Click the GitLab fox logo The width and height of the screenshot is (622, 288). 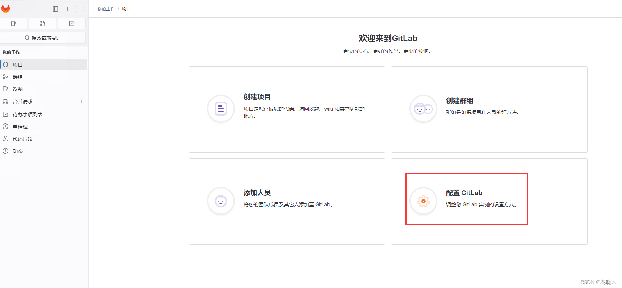(x=6, y=9)
